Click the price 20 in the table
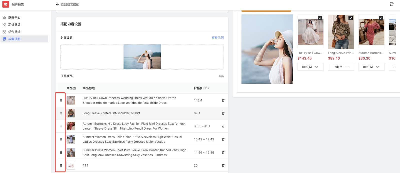Image resolution: width=400 pixels, height=173 pixels. (x=196, y=165)
